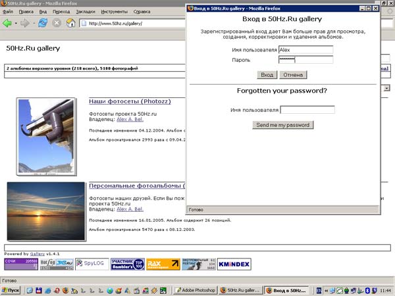Viewport: 395px width, 296px height.
Task: Click the grey Forward arrow in toolbar
Action: click(25, 24)
